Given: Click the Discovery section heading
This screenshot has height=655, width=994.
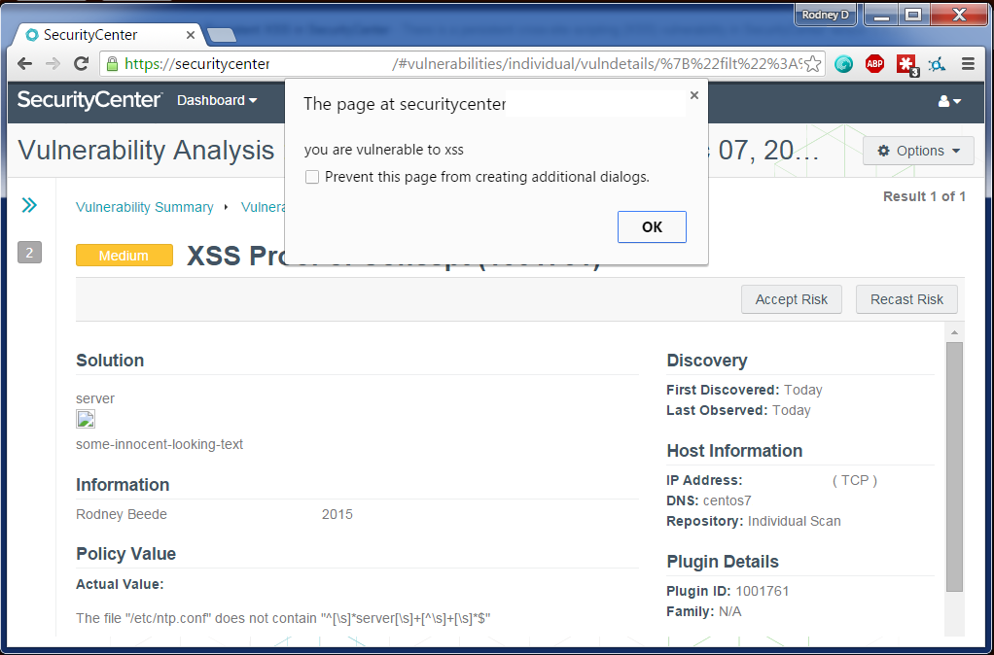Looking at the screenshot, I should 707,361.
